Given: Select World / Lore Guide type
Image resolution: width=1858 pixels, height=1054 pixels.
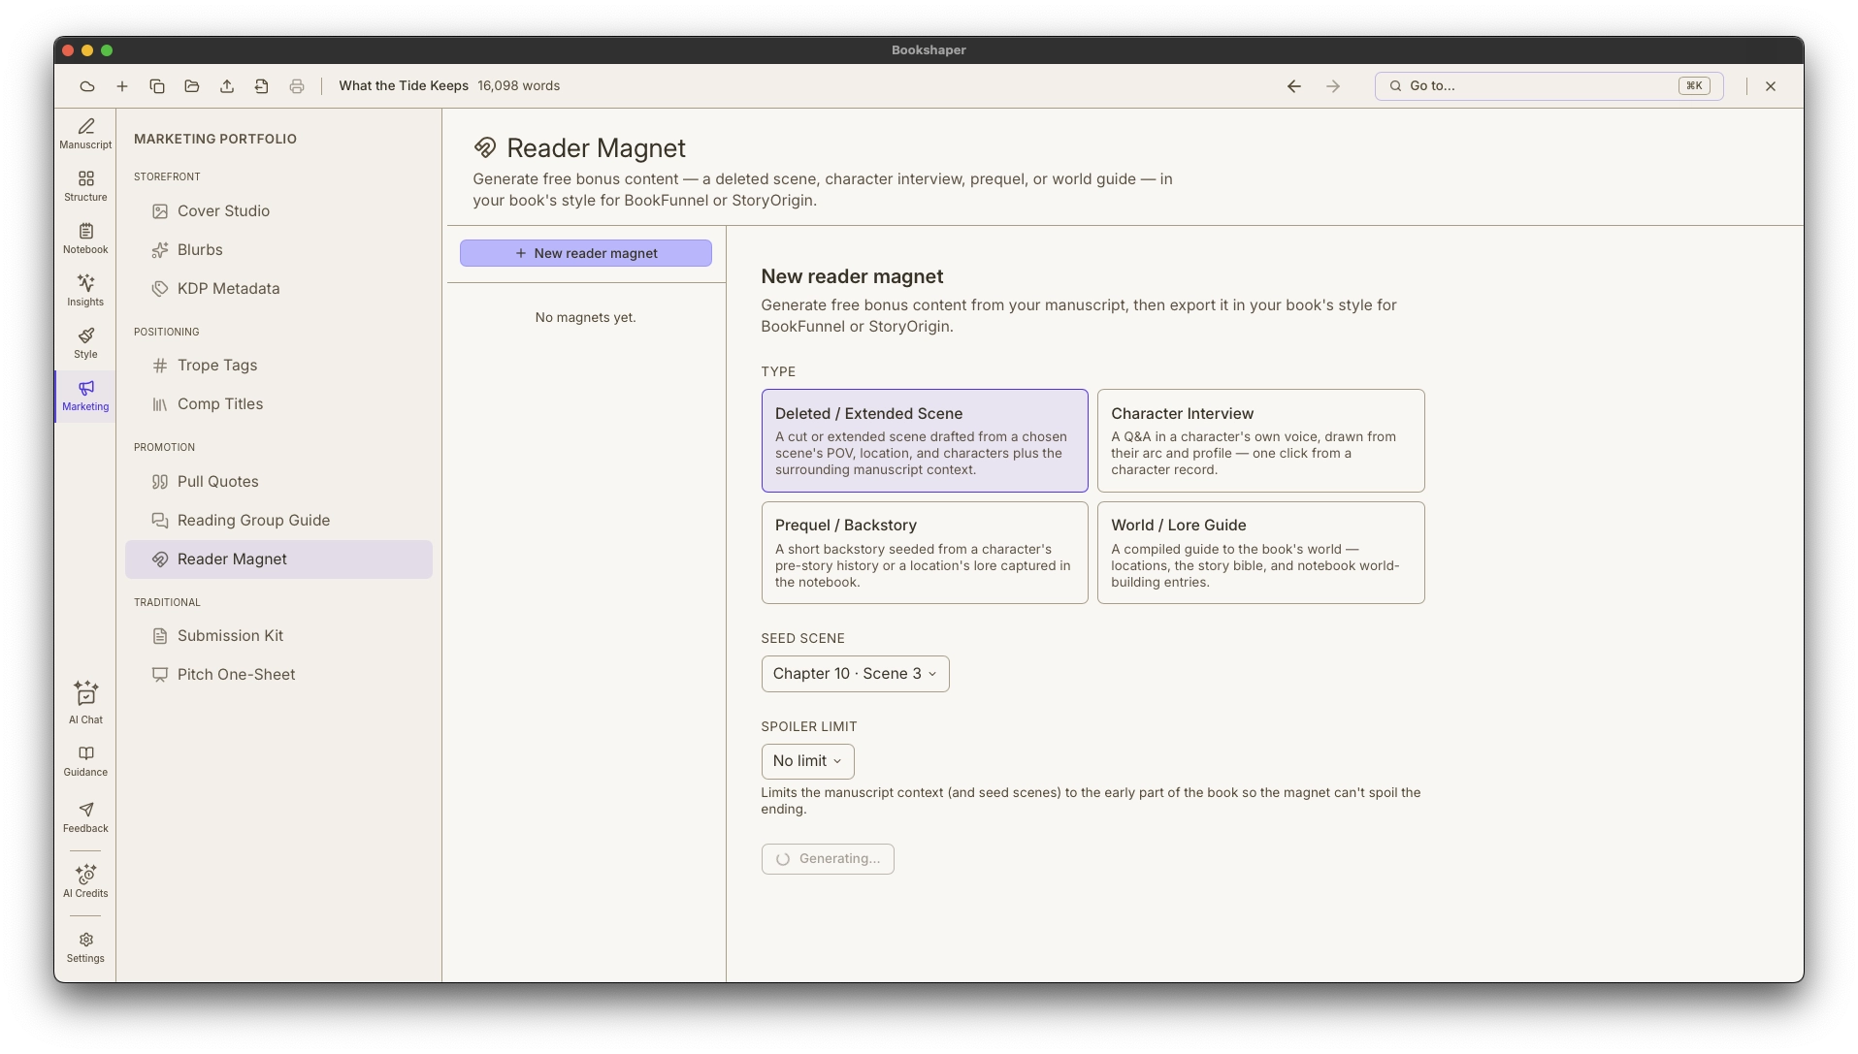Looking at the screenshot, I should point(1260,553).
